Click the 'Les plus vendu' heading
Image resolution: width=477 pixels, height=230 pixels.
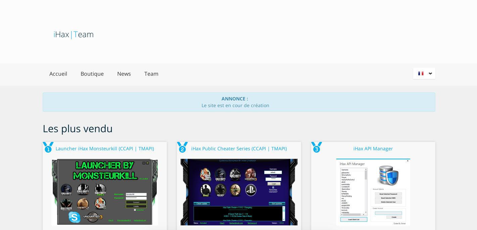78,129
